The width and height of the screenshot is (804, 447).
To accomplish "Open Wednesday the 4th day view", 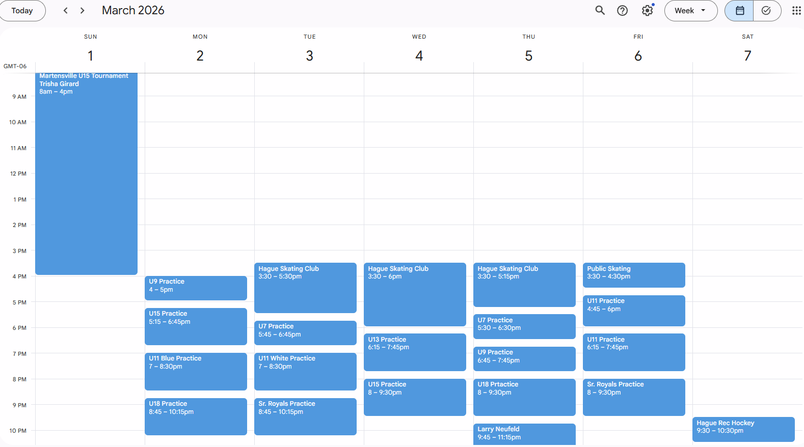I will pos(419,55).
